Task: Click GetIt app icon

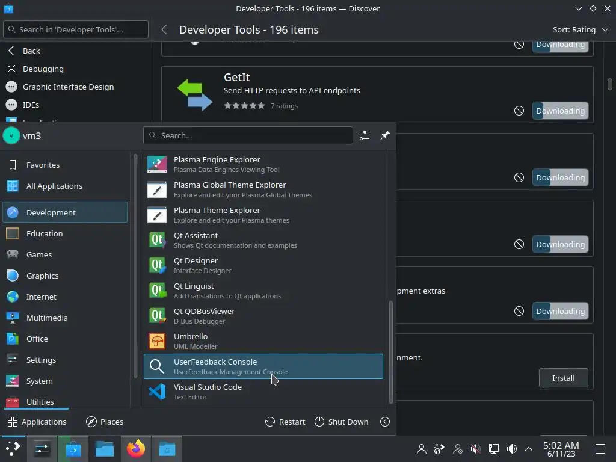Action: pos(194,94)
